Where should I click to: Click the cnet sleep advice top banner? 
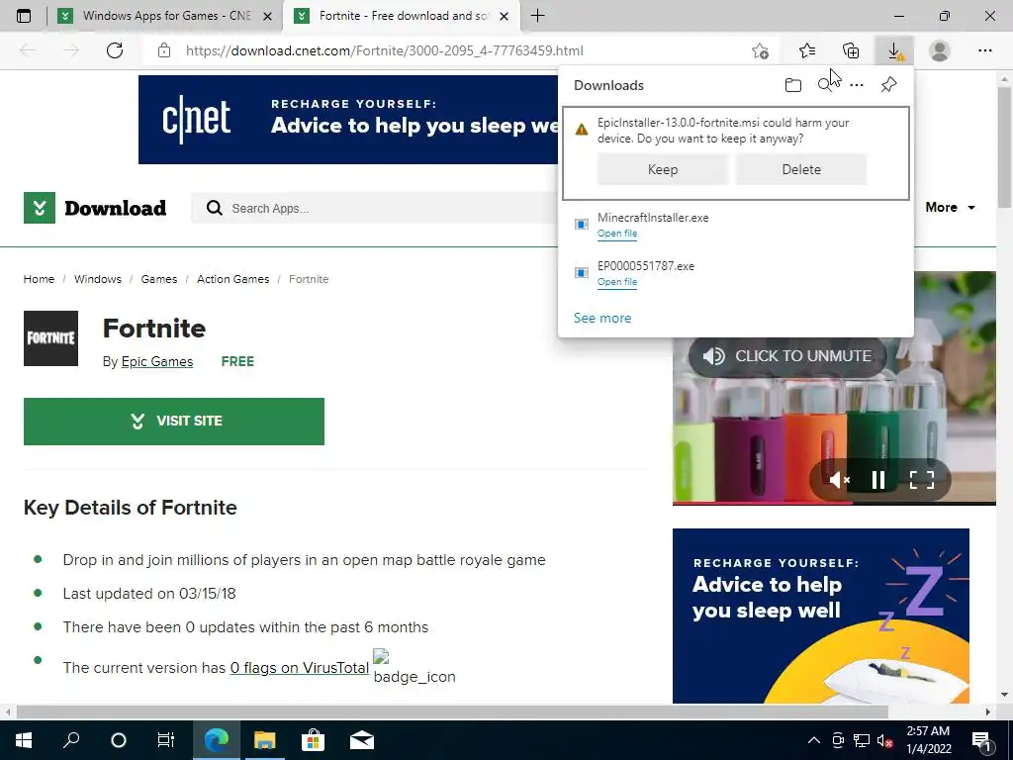coord(348,120)
